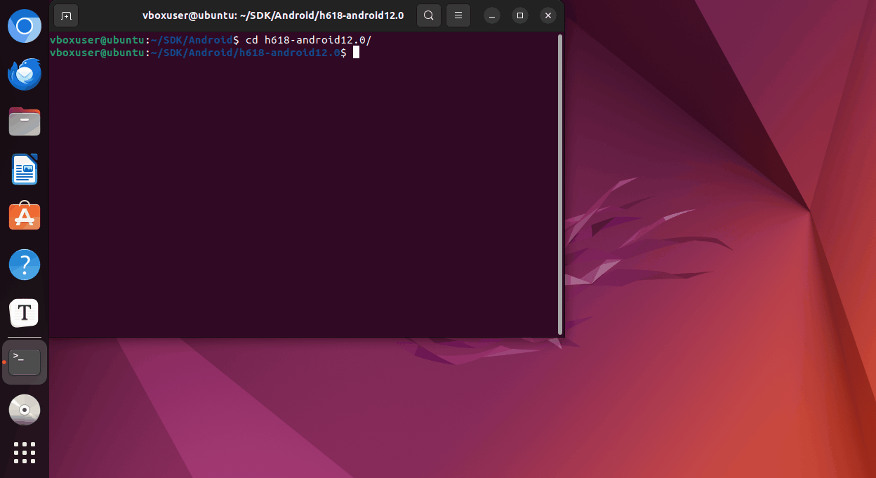Click the terminal search magnifier button
Viewport: 876px width, 478px height.
pos(428,15)
